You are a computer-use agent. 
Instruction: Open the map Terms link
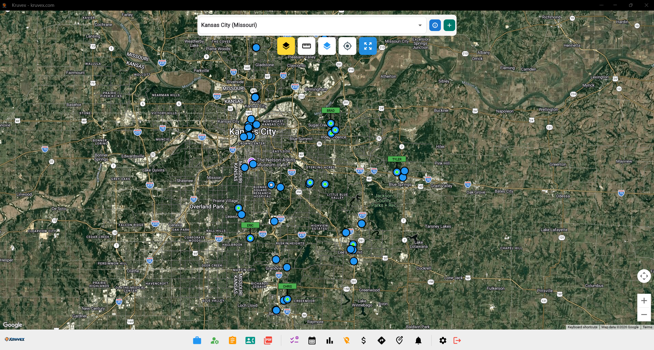click(647, 327)
